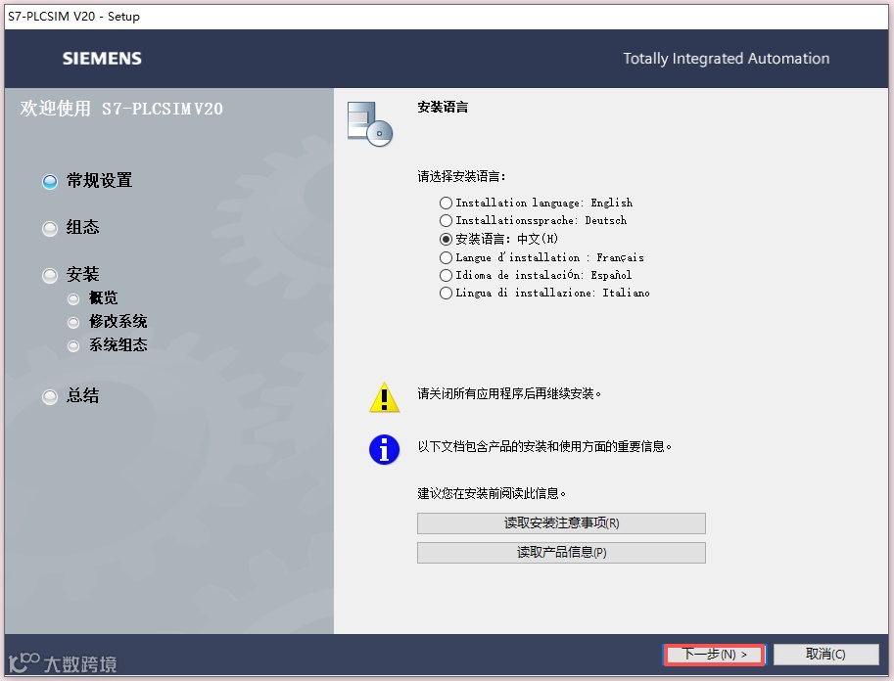Viewport: 894px width, 681px height.
Task: Click 系统组态 sub-step label
Action: 118,344
